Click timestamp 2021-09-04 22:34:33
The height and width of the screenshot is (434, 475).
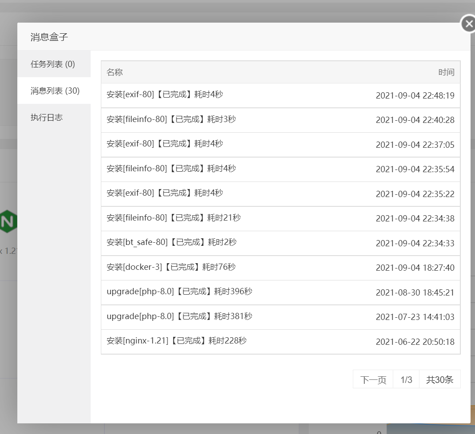(x=415, y=244)
